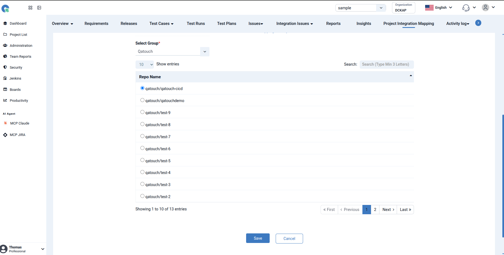Image resolution: width=504 pixels, height=255 pixels.
Task: Click Thomas's avatar in the sidebar footer
Action: [x=4, y=249]
